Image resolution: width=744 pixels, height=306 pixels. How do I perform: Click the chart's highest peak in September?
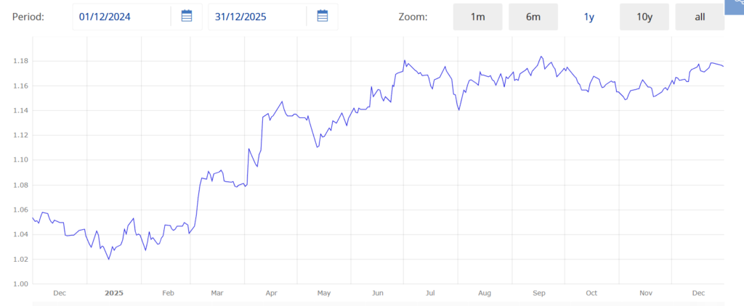[541, 57]
